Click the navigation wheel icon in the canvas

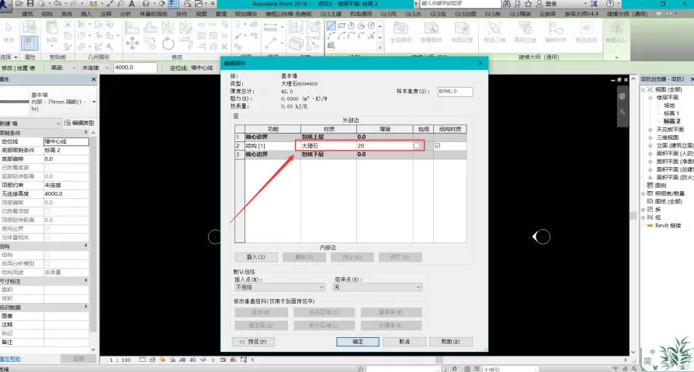(x=622, y=96)
